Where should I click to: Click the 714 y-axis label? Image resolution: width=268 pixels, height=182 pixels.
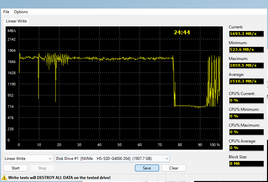[x=11, y=106]
